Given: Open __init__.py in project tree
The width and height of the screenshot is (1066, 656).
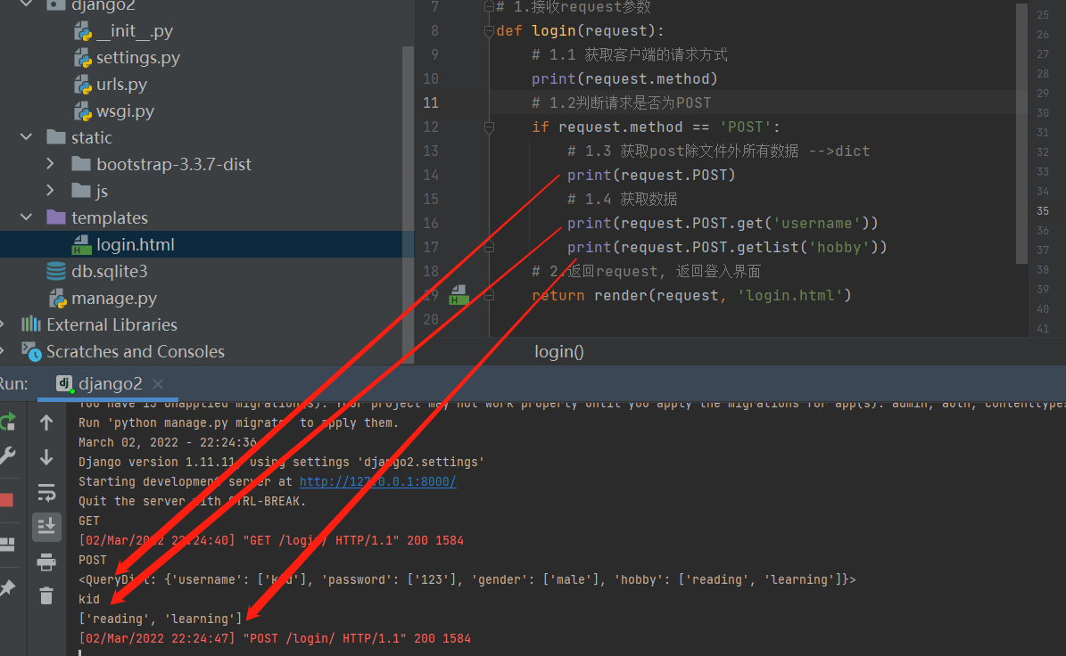Looking at the screenshot, I should click(135, 30).
